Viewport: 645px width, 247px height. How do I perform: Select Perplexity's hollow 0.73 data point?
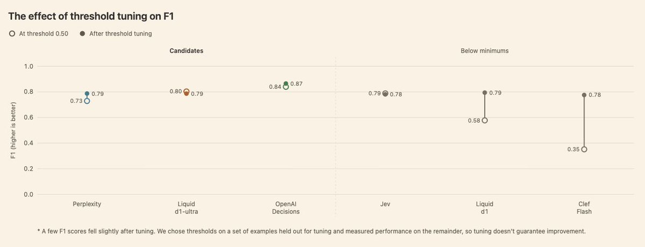pyautogui.click(x=87, y=101)
